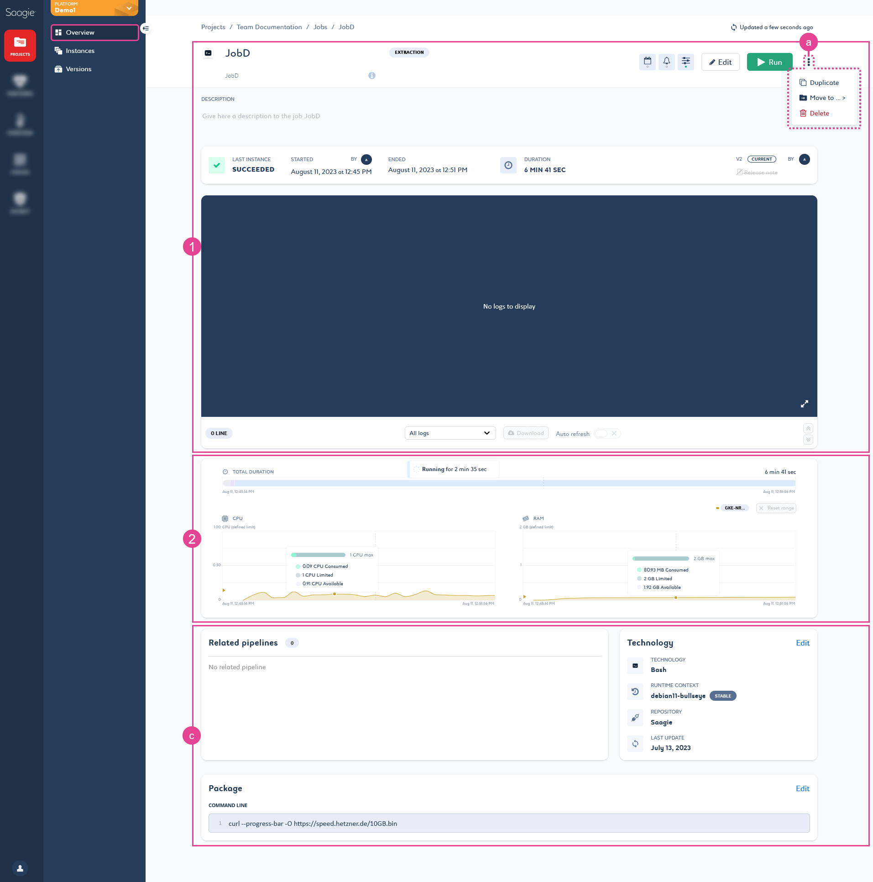The width and height of the screenshot is (873, 882).
Task: Click the refresh icon beside Updated timestamp
Action: click(x=733, y=27)
